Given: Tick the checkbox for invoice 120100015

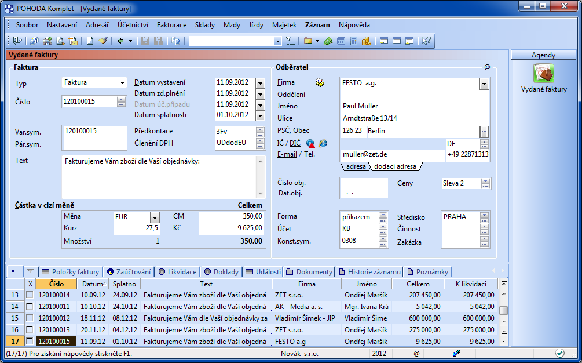Looking at the screenshot, I should point(30,341).
